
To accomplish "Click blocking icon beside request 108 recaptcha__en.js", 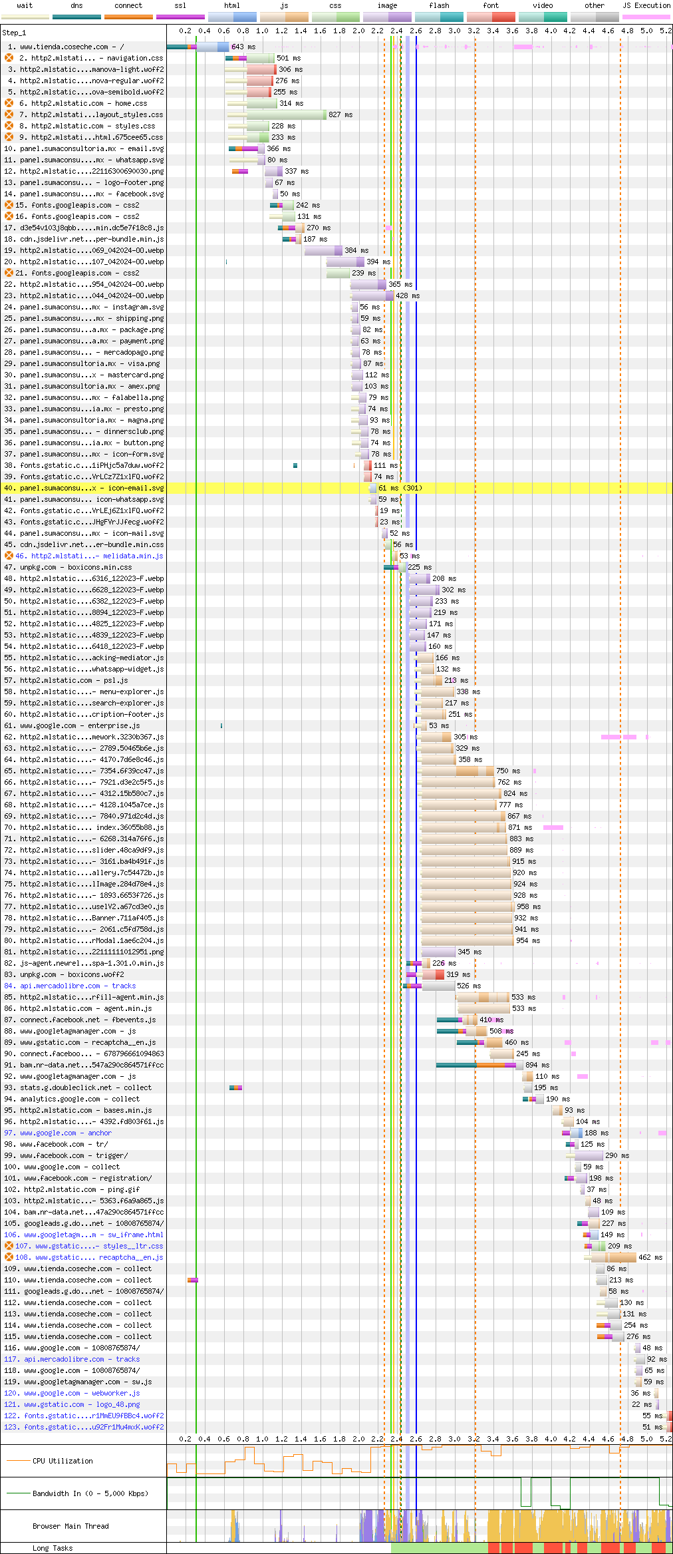I will pos(9,1257).
